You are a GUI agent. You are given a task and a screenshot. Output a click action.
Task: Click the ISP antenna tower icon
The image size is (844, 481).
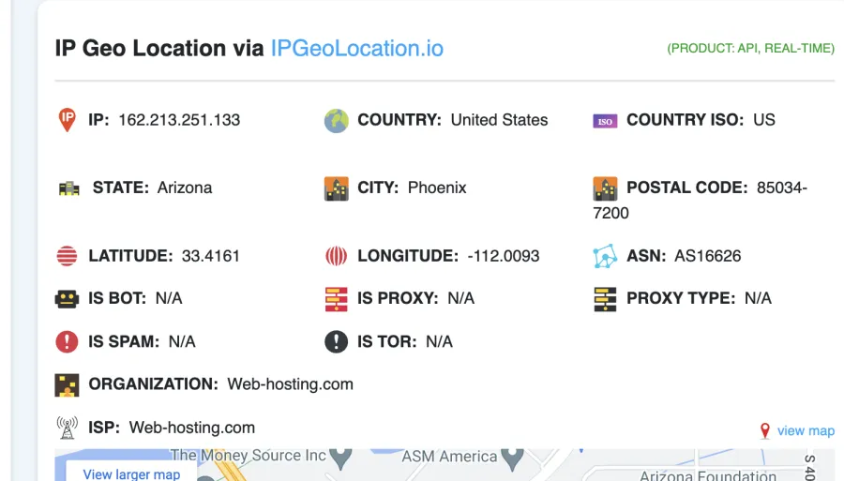(x=68, y=428)
